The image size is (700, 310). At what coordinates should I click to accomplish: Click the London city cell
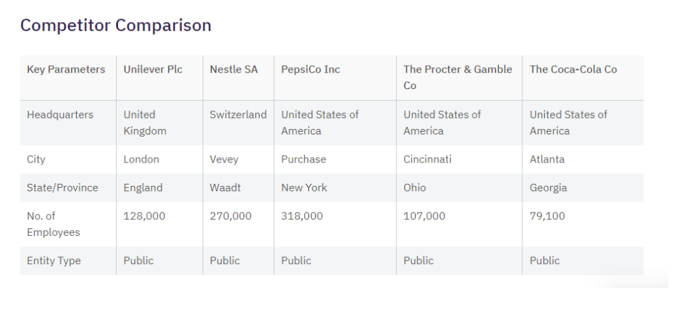point(141,159)
